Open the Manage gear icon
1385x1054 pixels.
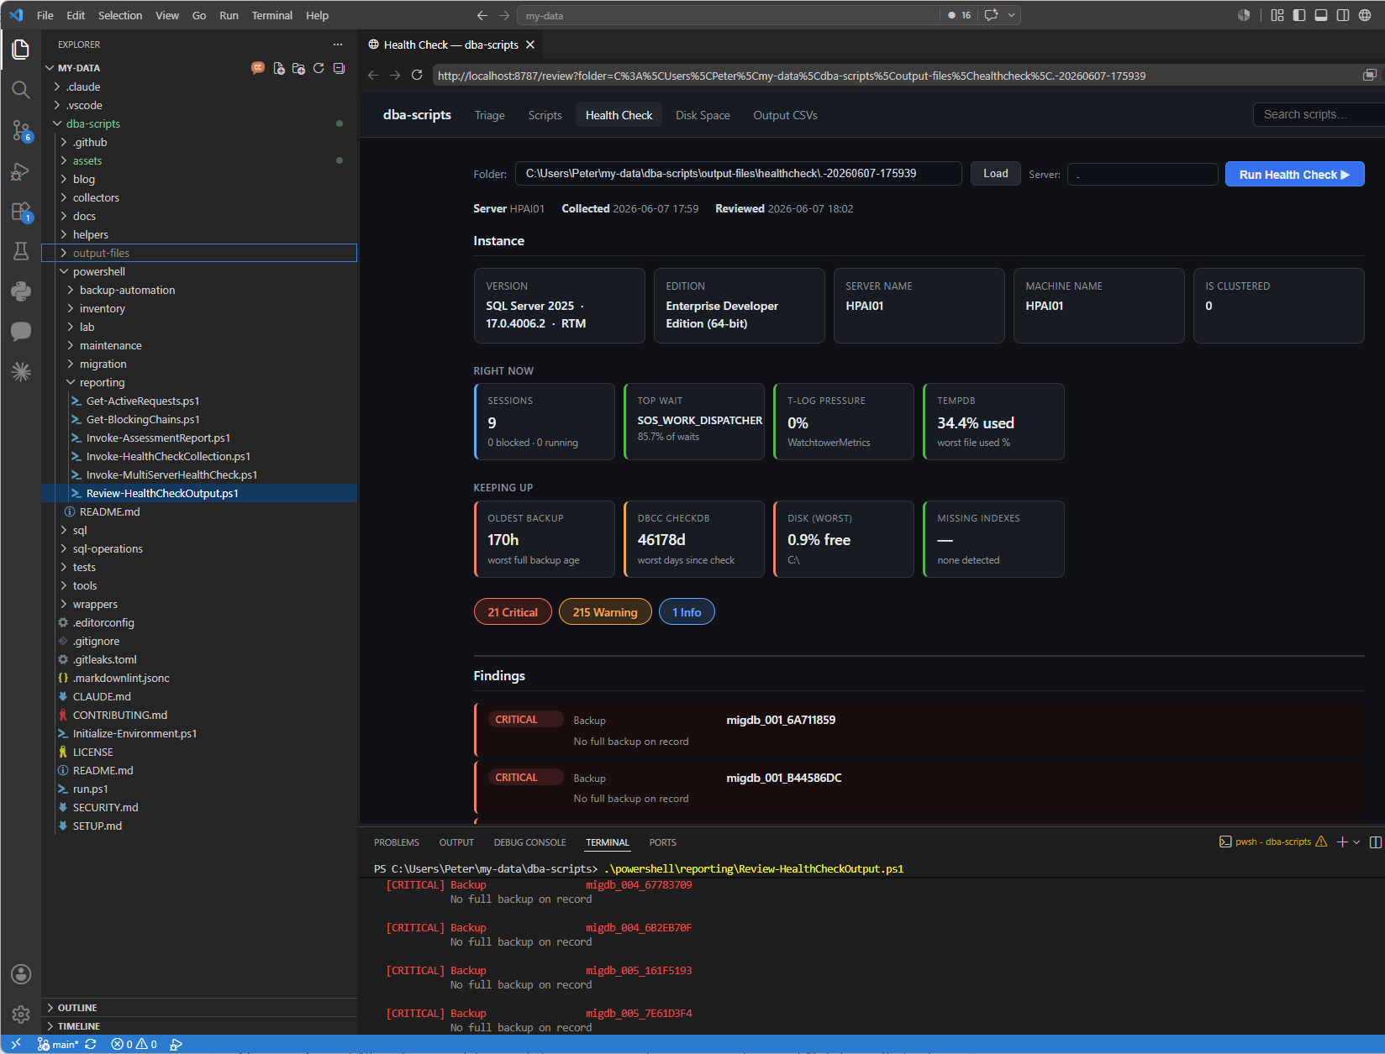coord(21,1015)
